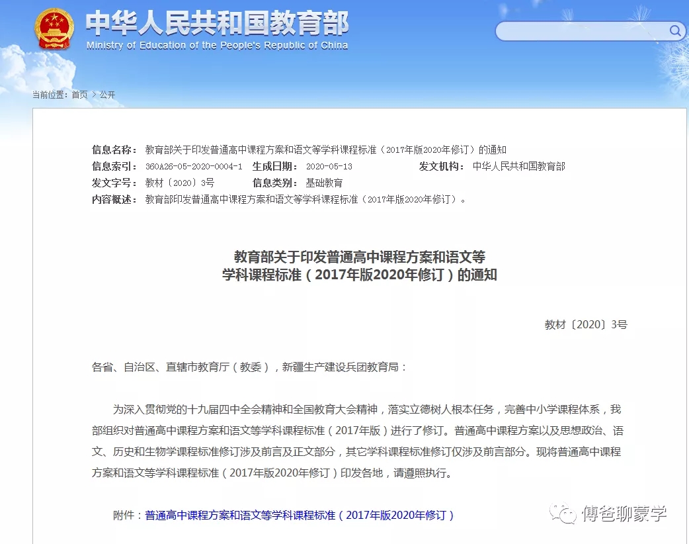Click the national emblem logo

click(x=54, y=30)
